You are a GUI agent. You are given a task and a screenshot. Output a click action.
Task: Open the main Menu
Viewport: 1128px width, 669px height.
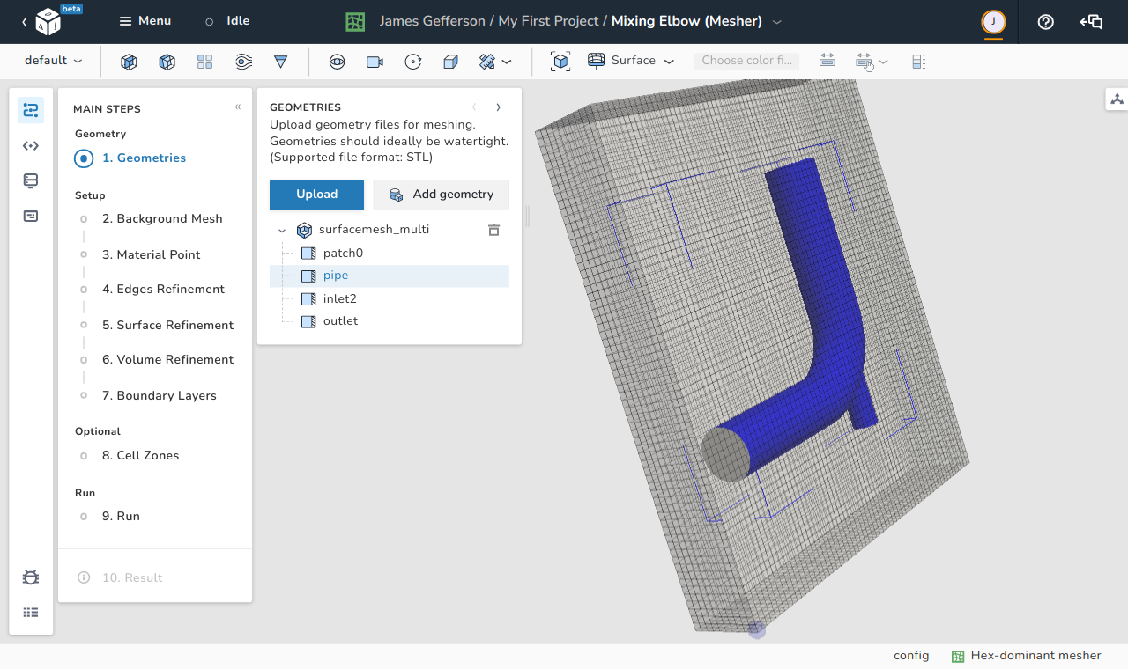click(145, 21)
